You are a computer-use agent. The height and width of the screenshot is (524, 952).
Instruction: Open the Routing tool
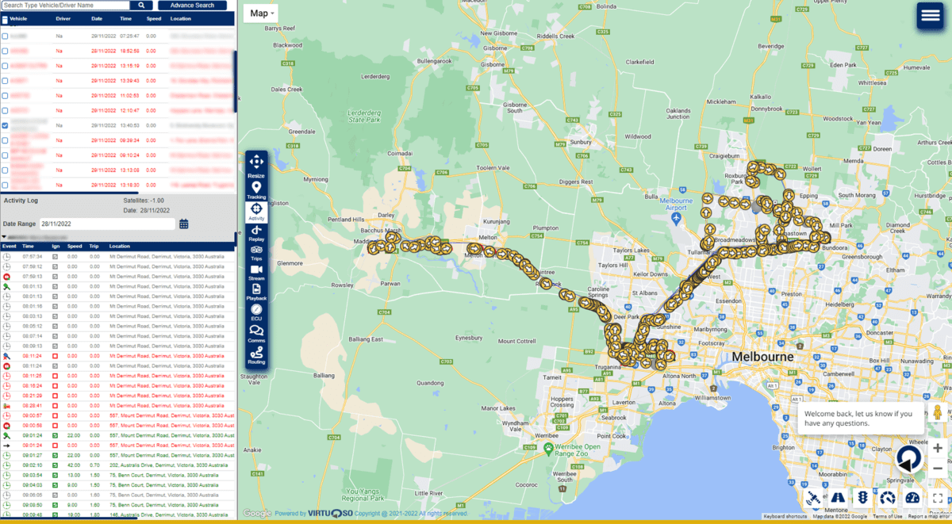click(255, 354)
